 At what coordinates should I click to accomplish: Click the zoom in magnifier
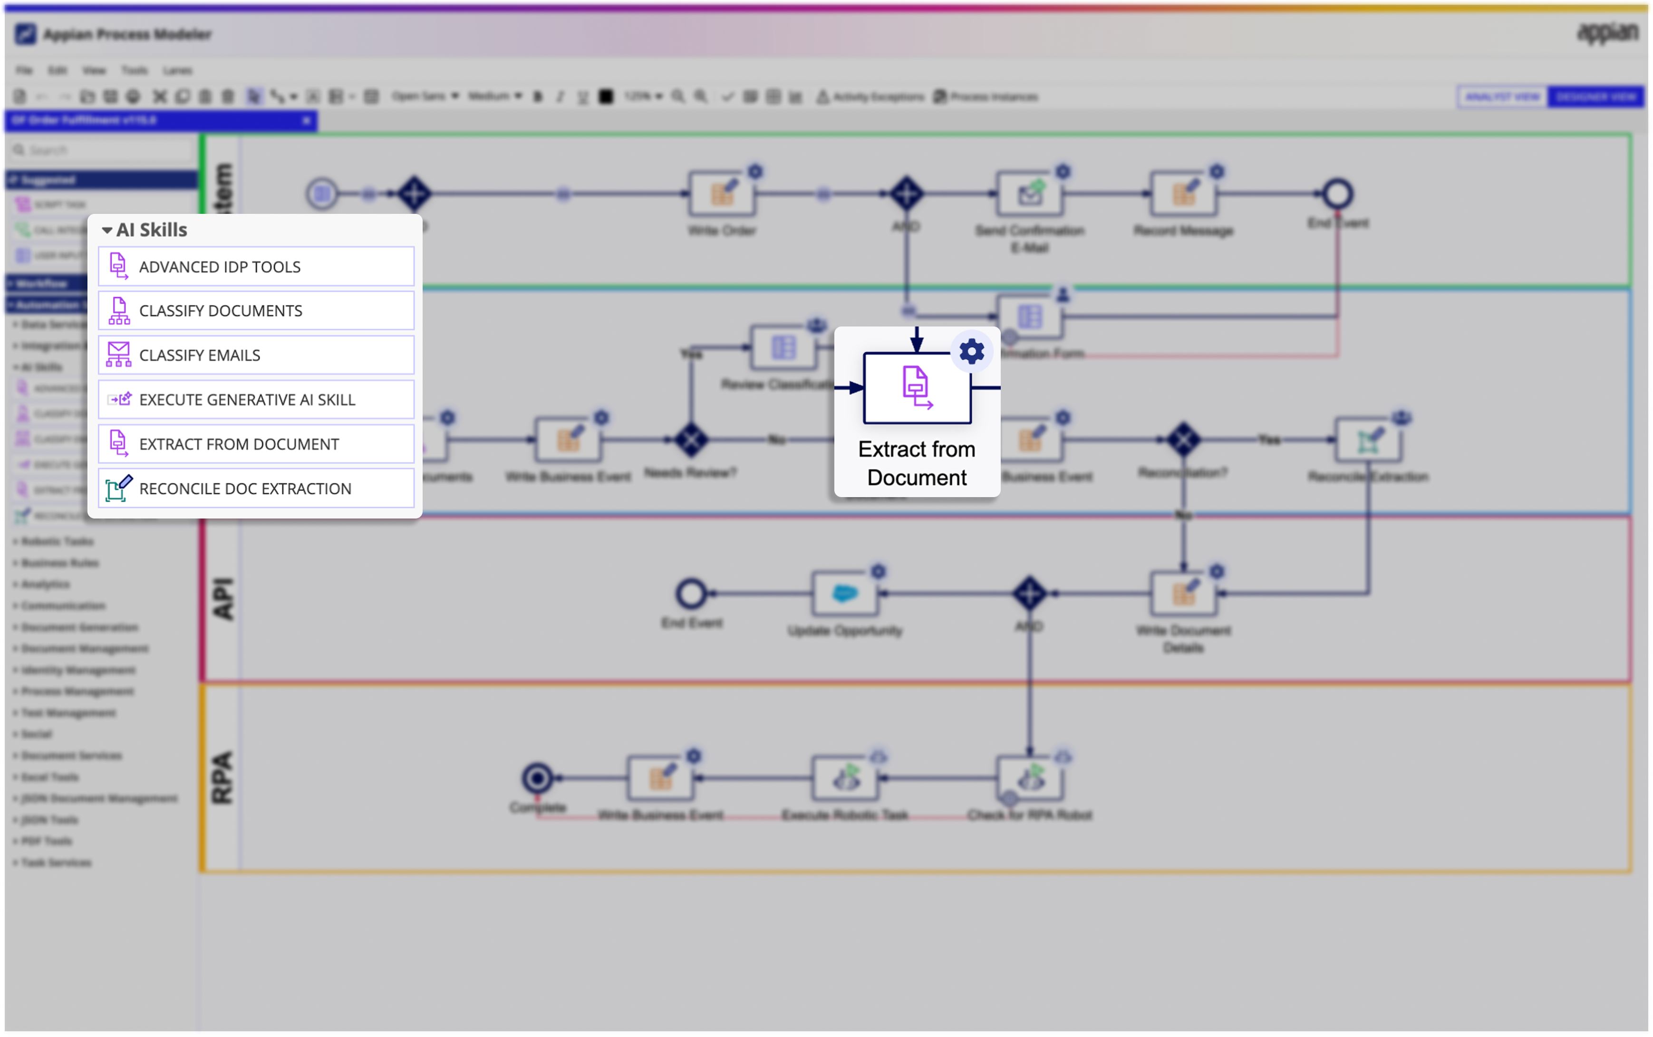(x=700, y=96)
